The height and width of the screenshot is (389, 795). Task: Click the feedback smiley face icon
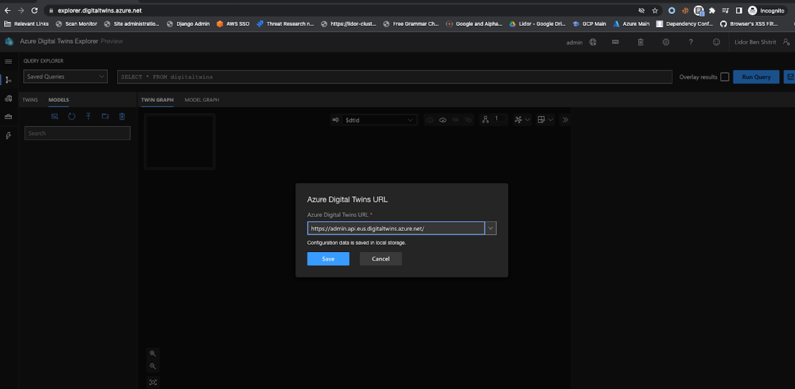point(716,42)
